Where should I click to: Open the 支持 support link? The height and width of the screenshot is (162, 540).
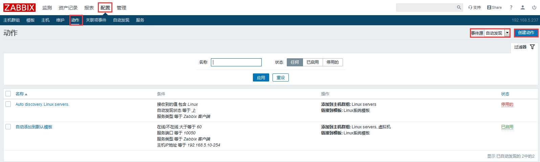pos(475,7)
